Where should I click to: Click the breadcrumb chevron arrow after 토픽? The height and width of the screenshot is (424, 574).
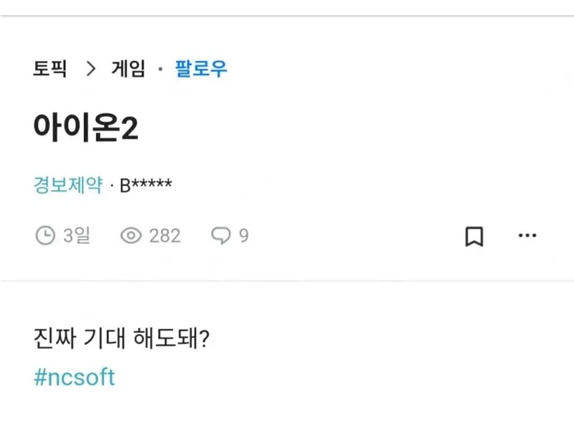90,70
